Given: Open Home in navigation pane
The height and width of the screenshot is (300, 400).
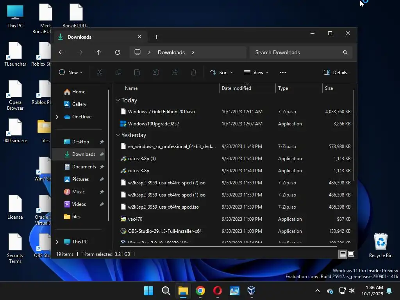Looking at the screenshot, I should pyautogui.click(x=79, y=92).
